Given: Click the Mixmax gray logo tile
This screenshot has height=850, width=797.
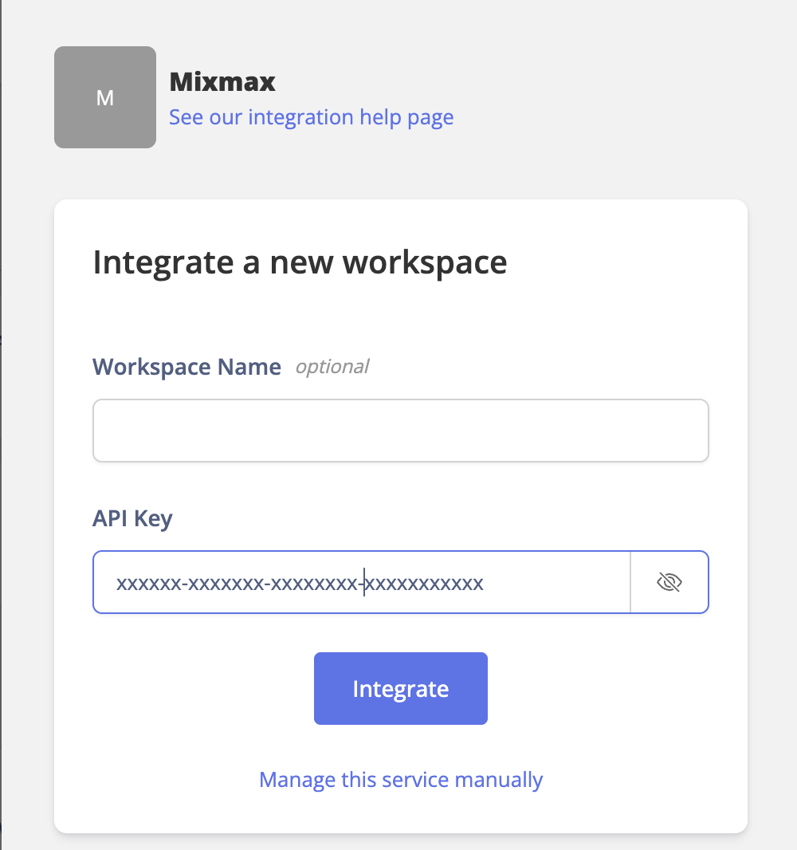Looking at the screenshot, I should [105, 97].
